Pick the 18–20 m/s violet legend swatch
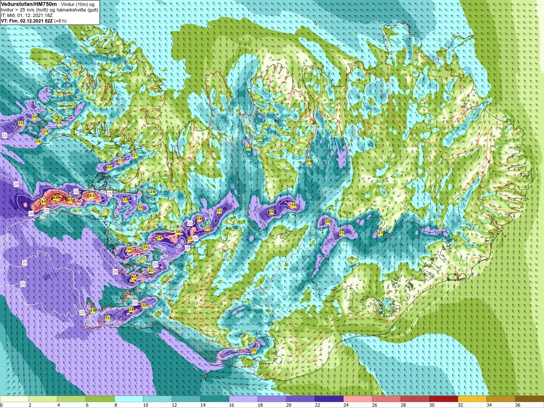544x408 pixels. 272,399
